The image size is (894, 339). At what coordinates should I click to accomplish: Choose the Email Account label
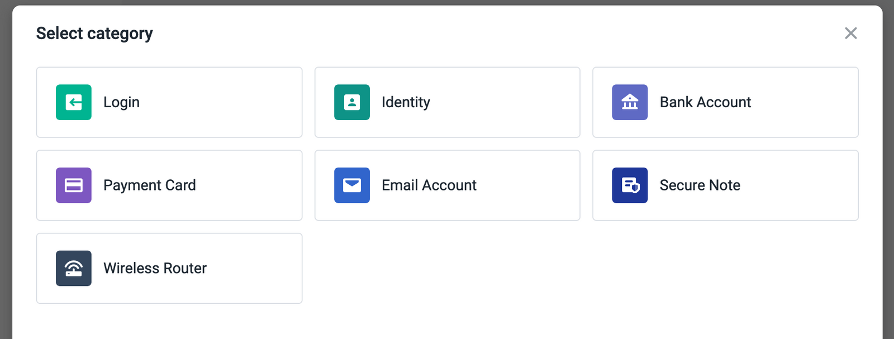click(429, 185)
